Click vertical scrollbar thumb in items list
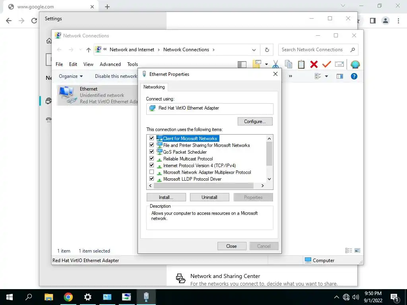407x305 pixels. [x=269, y=154]
